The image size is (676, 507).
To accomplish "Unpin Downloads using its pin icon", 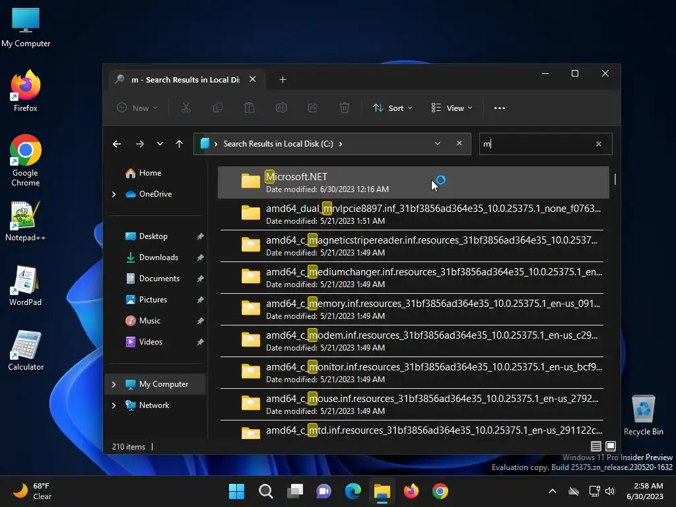I will point(200,257).
